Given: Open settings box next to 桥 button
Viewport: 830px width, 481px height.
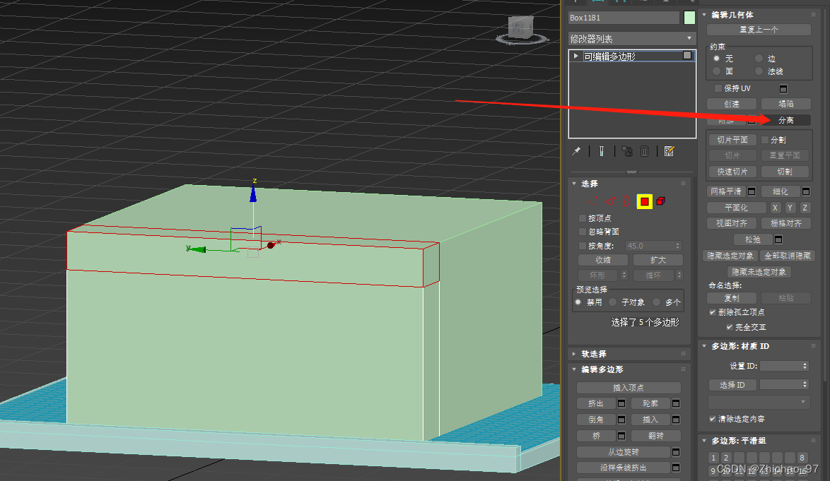Looking at the screenshot, I should (621, 436).
